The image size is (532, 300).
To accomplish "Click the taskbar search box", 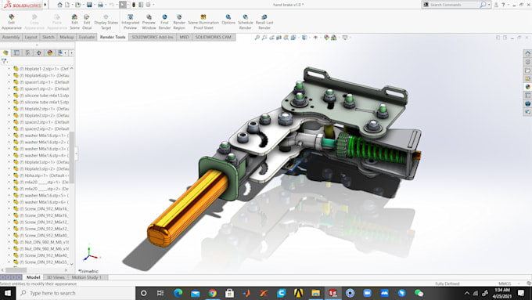I will tap(75, 293).
